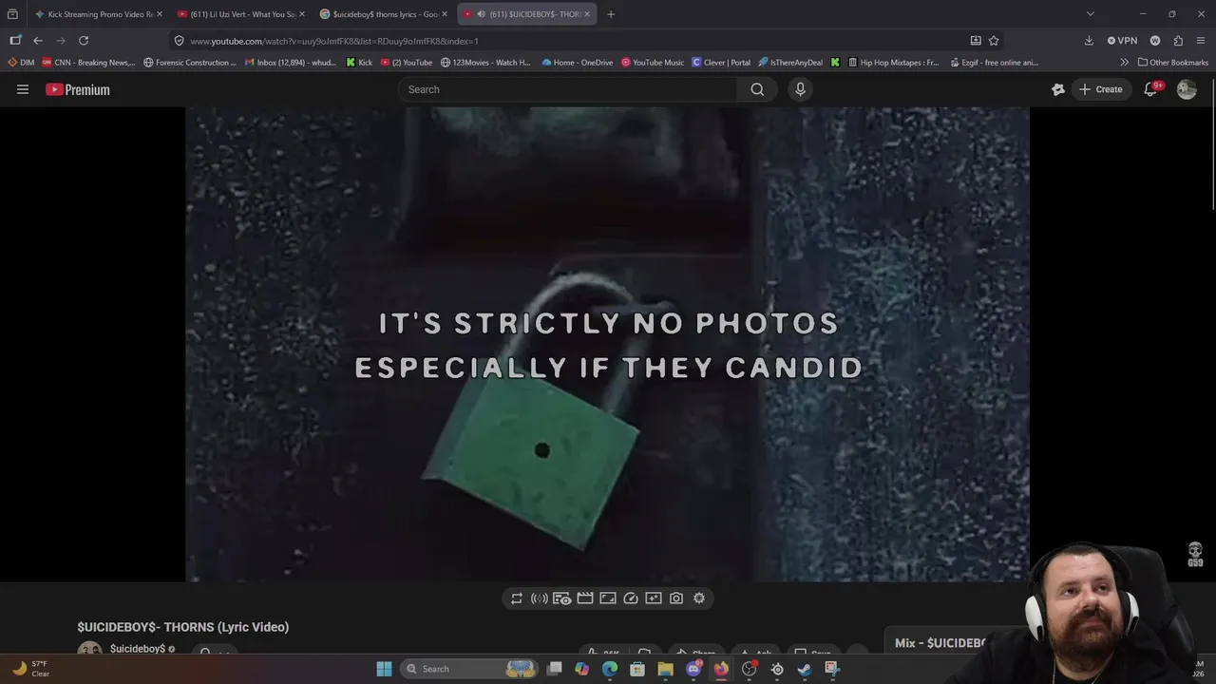Viewport: 1216px width, 684px height.
Task: Select the $UICIDEBOY$- THORNS tab
Action: coord(527,14)
